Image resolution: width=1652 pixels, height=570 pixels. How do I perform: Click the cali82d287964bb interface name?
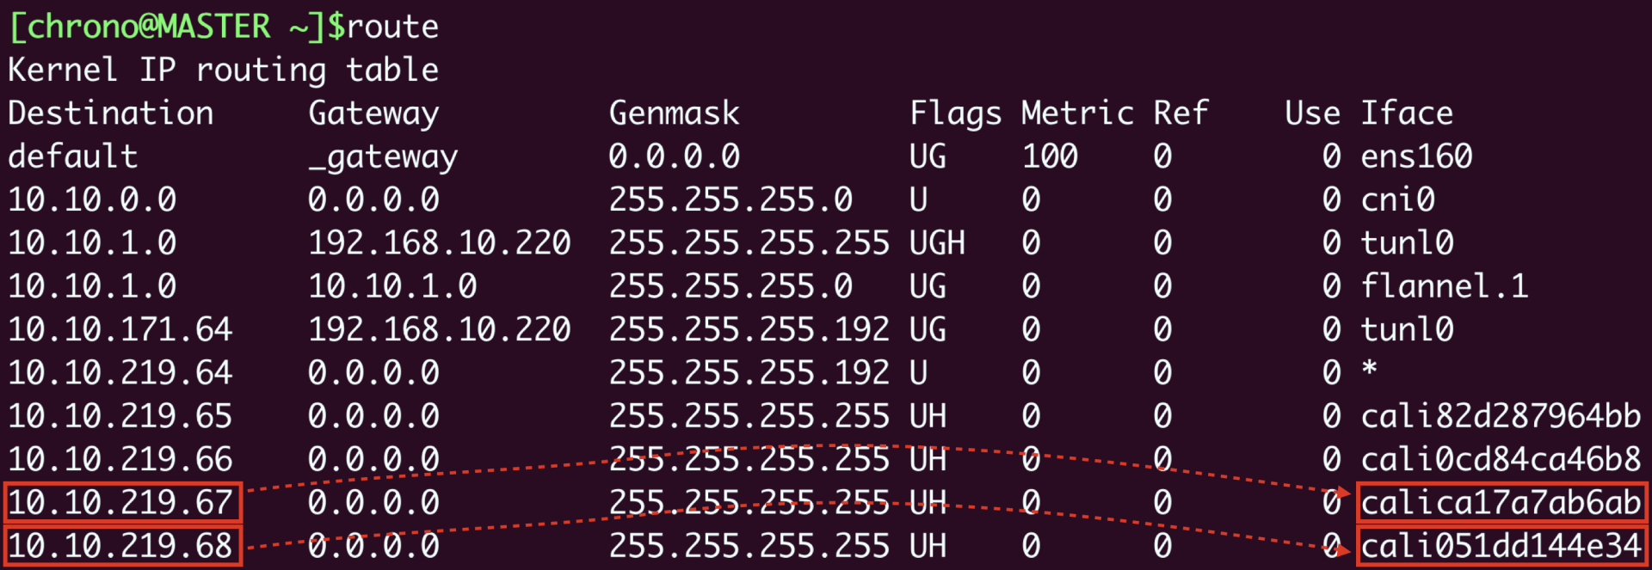(x=1501, y=416)
